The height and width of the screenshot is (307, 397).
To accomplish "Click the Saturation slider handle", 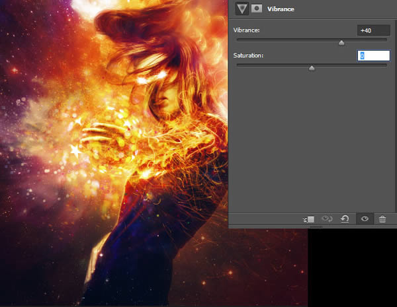I will (x=312, y=68).
